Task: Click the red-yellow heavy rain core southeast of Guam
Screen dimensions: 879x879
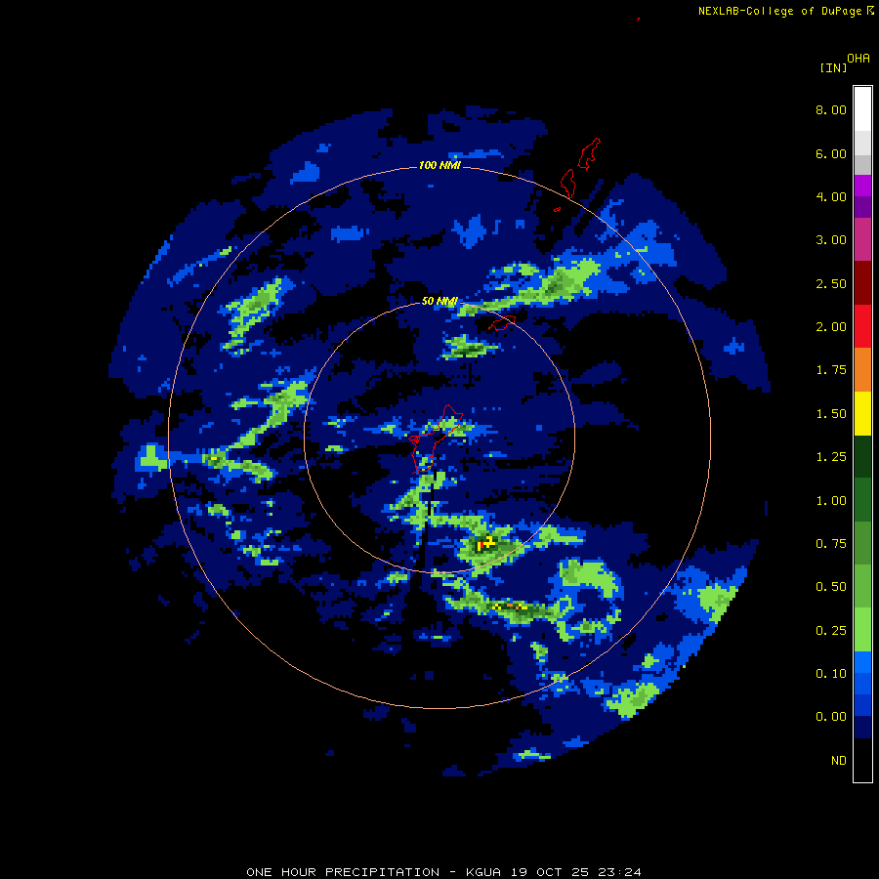Action: click(484, 543)
